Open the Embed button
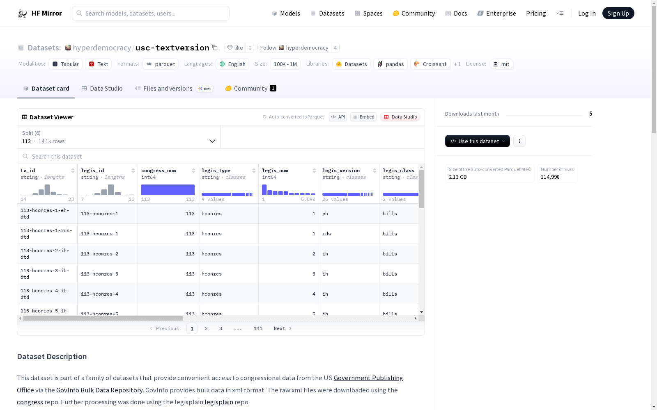657x410 pixels. [x=363, y=117]
